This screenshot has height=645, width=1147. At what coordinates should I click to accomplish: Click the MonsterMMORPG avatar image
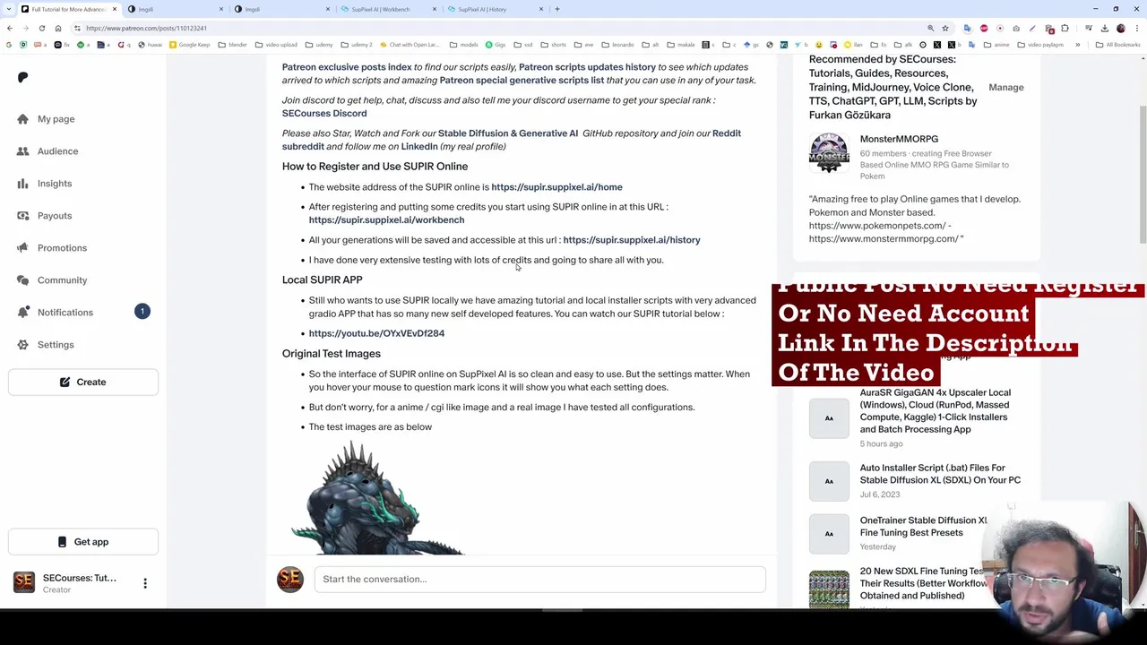coord(829,153)
